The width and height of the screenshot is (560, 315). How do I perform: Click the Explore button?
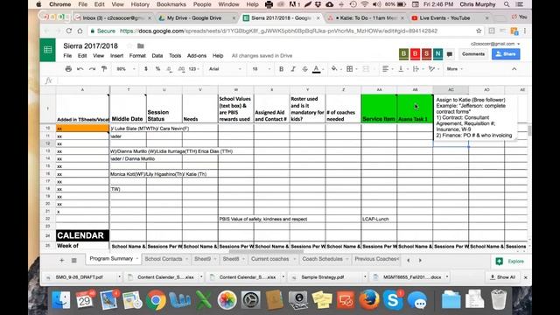510,262
